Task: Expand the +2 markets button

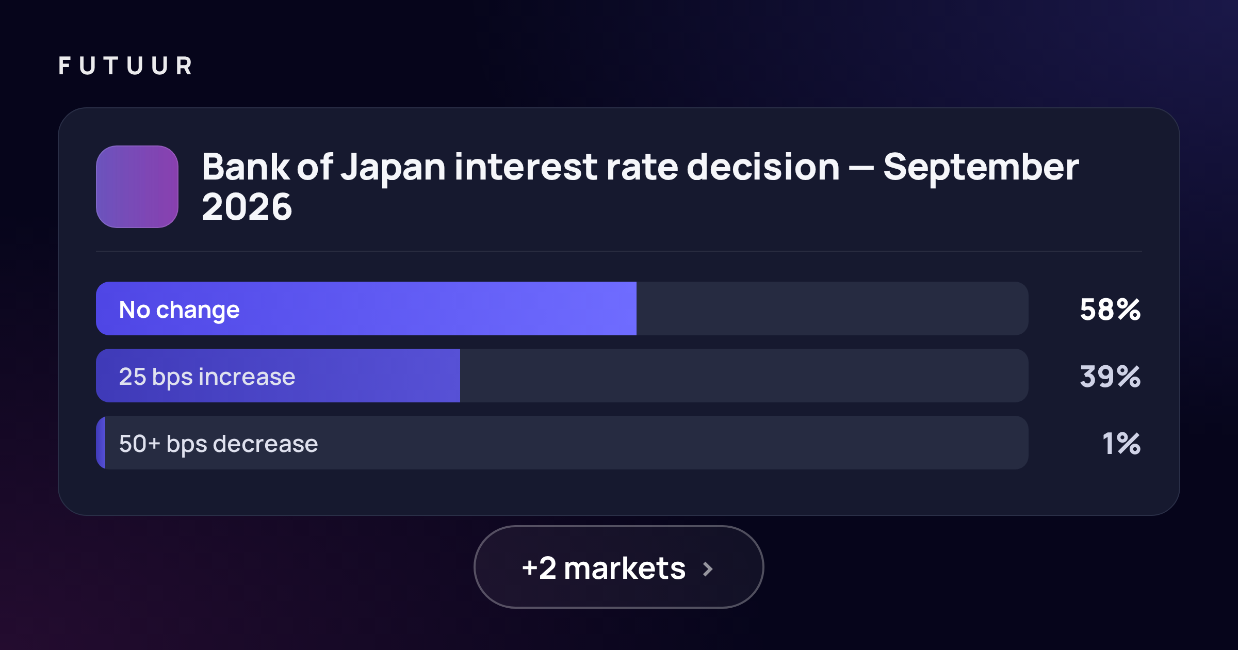Action: [x=619, y=567]
